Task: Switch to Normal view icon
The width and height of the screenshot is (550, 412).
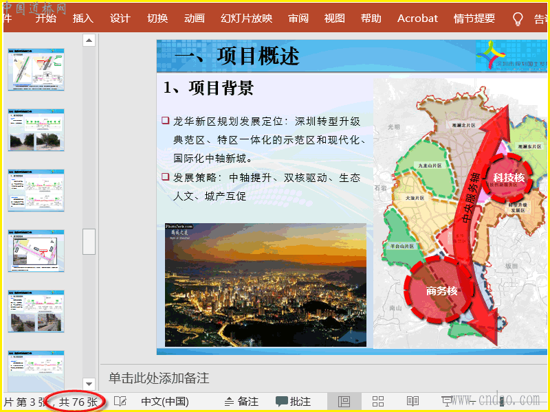Action: (x=344, y=401)
